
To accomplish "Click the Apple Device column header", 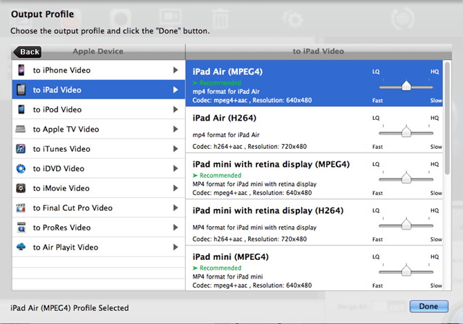I will tap(98, 51).
